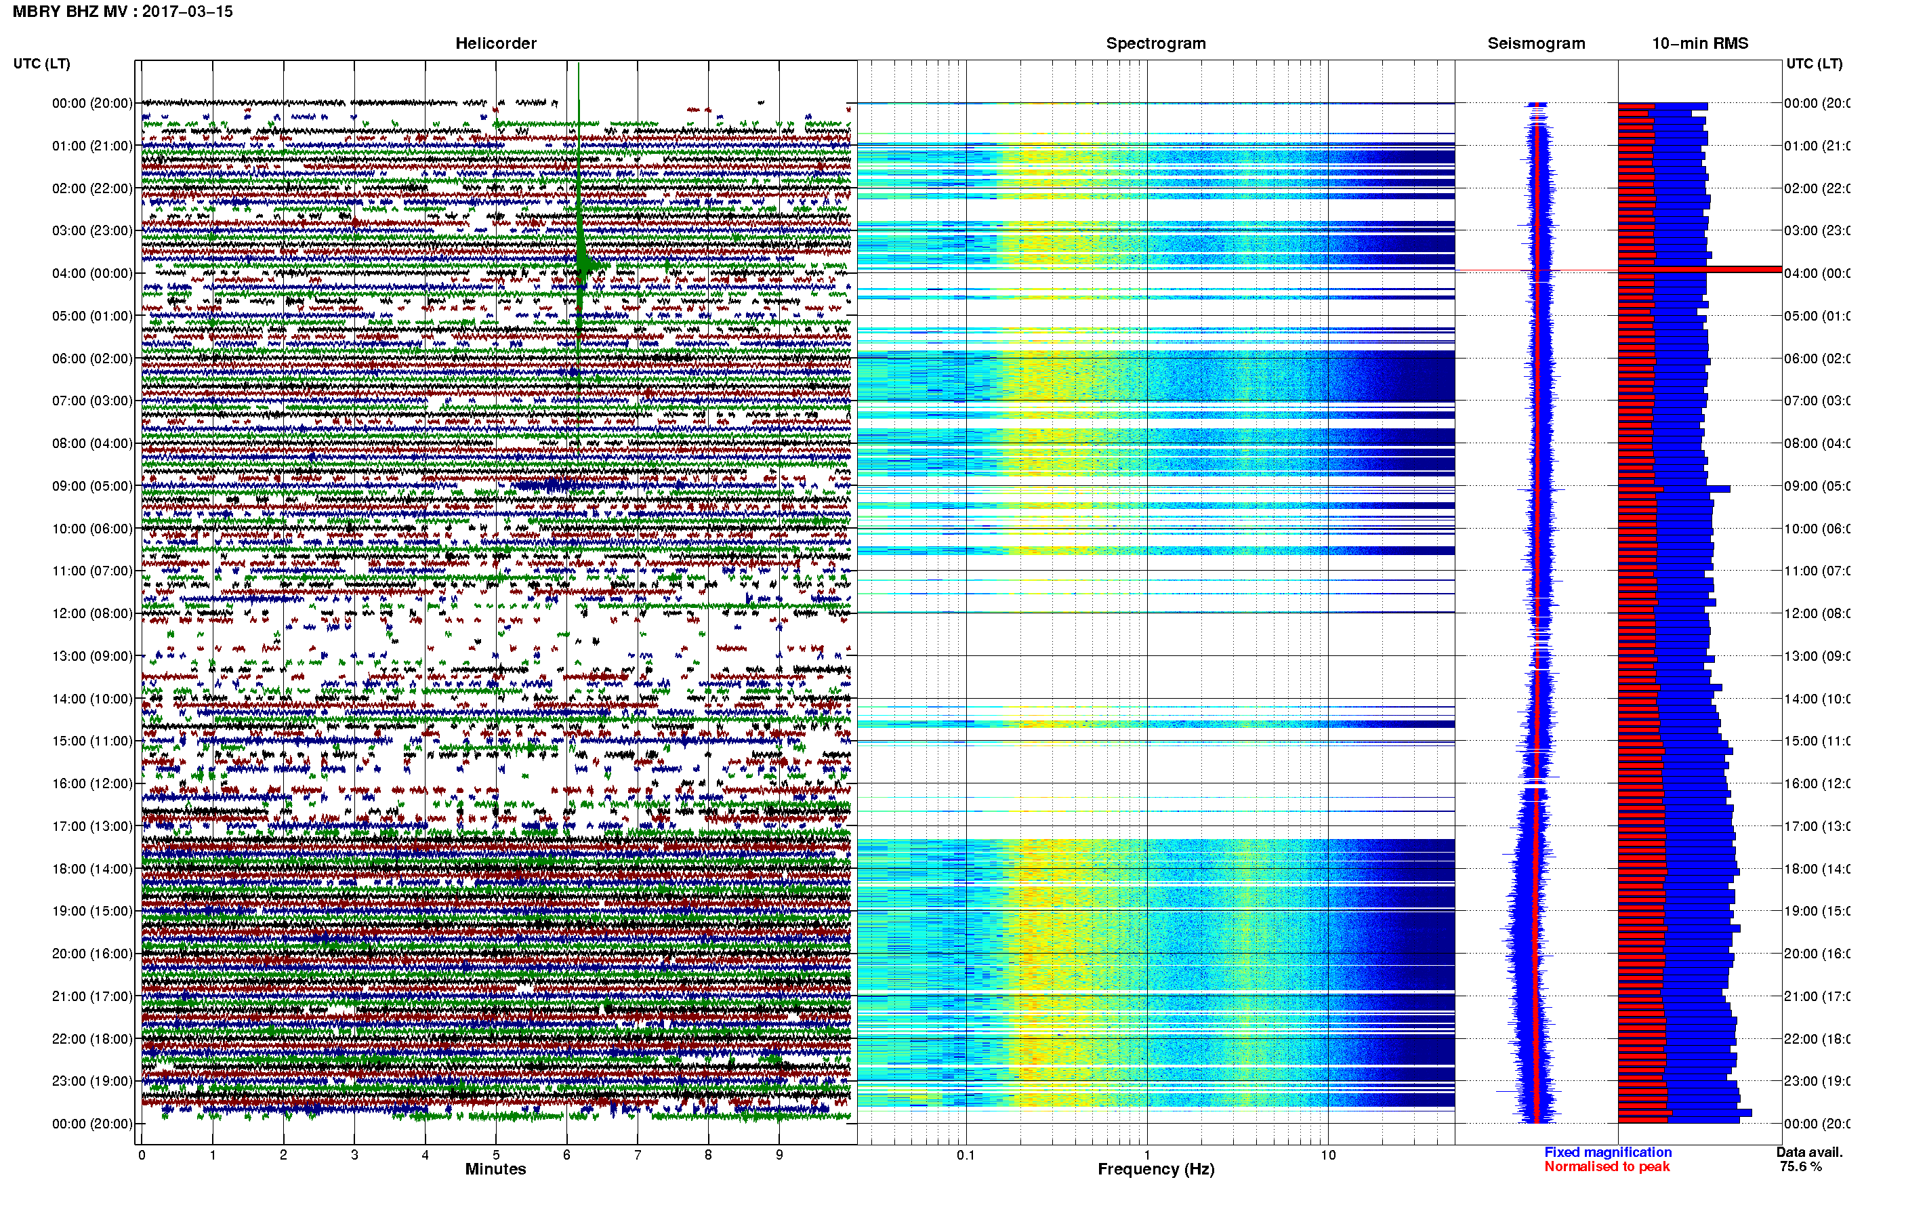Click the '75.6 %' data availability value
The width and height of the screenshot is (1927, 1205).
tap(1800, 1167)
